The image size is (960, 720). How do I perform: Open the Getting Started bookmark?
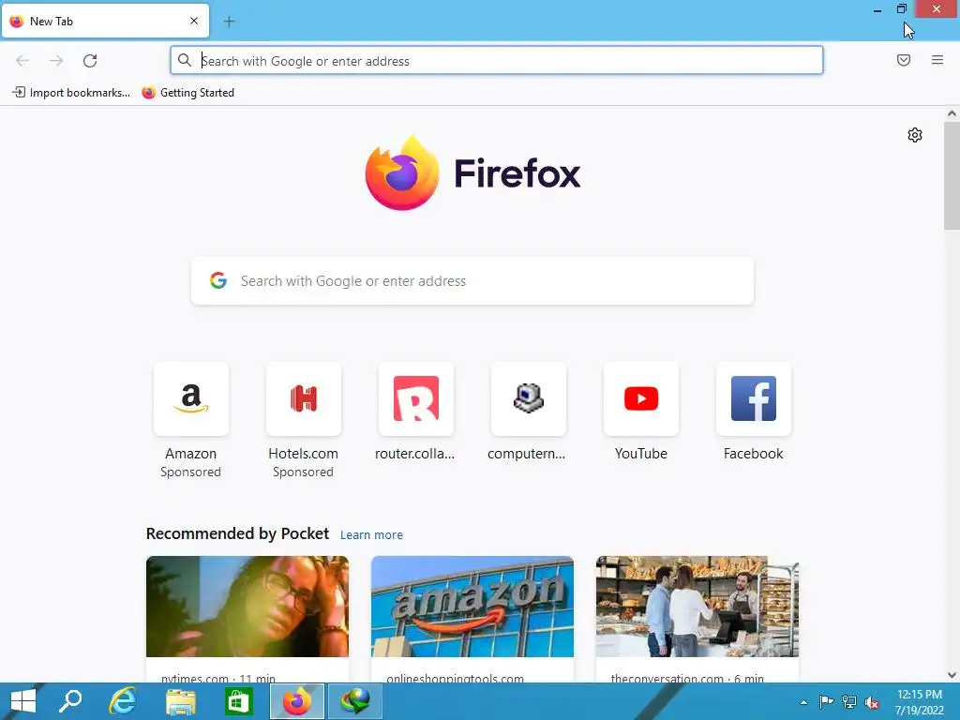click(x=187, y=93)
